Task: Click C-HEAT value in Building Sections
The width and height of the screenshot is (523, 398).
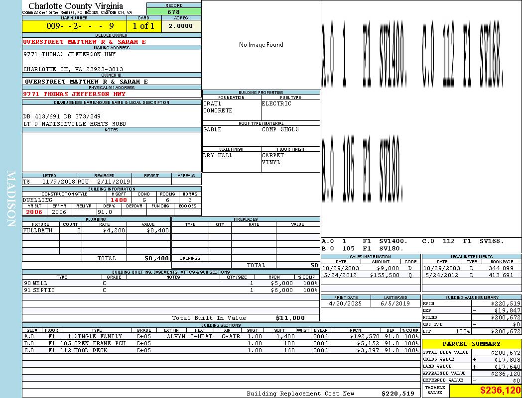Action: (x=201, y=336)
